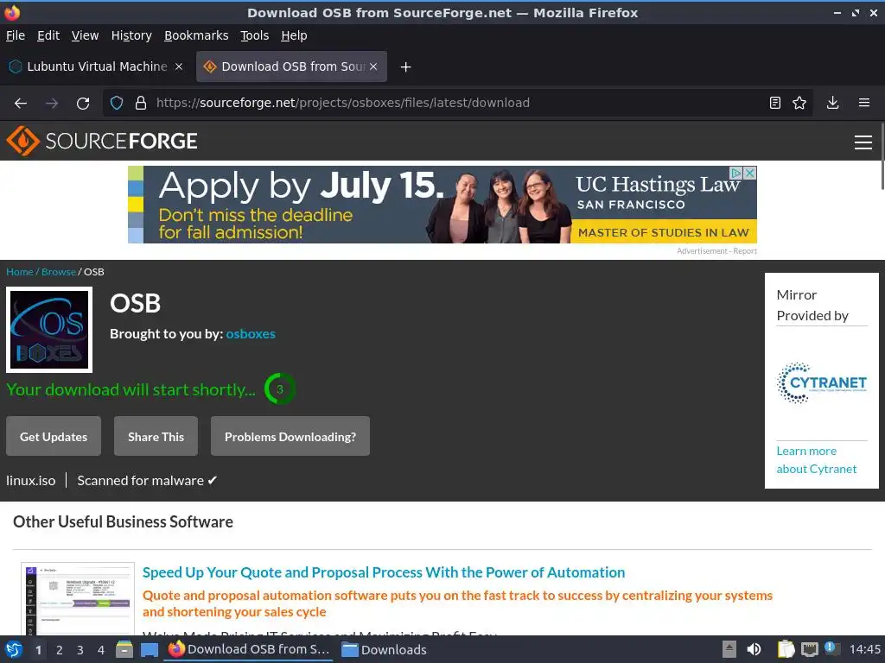
Task: Click the Get Updates button
Action: point(54,436)
